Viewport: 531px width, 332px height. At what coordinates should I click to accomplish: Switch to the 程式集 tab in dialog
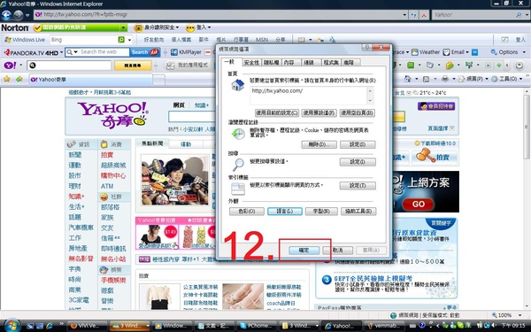pyautogui.click(x=331, y=63)
